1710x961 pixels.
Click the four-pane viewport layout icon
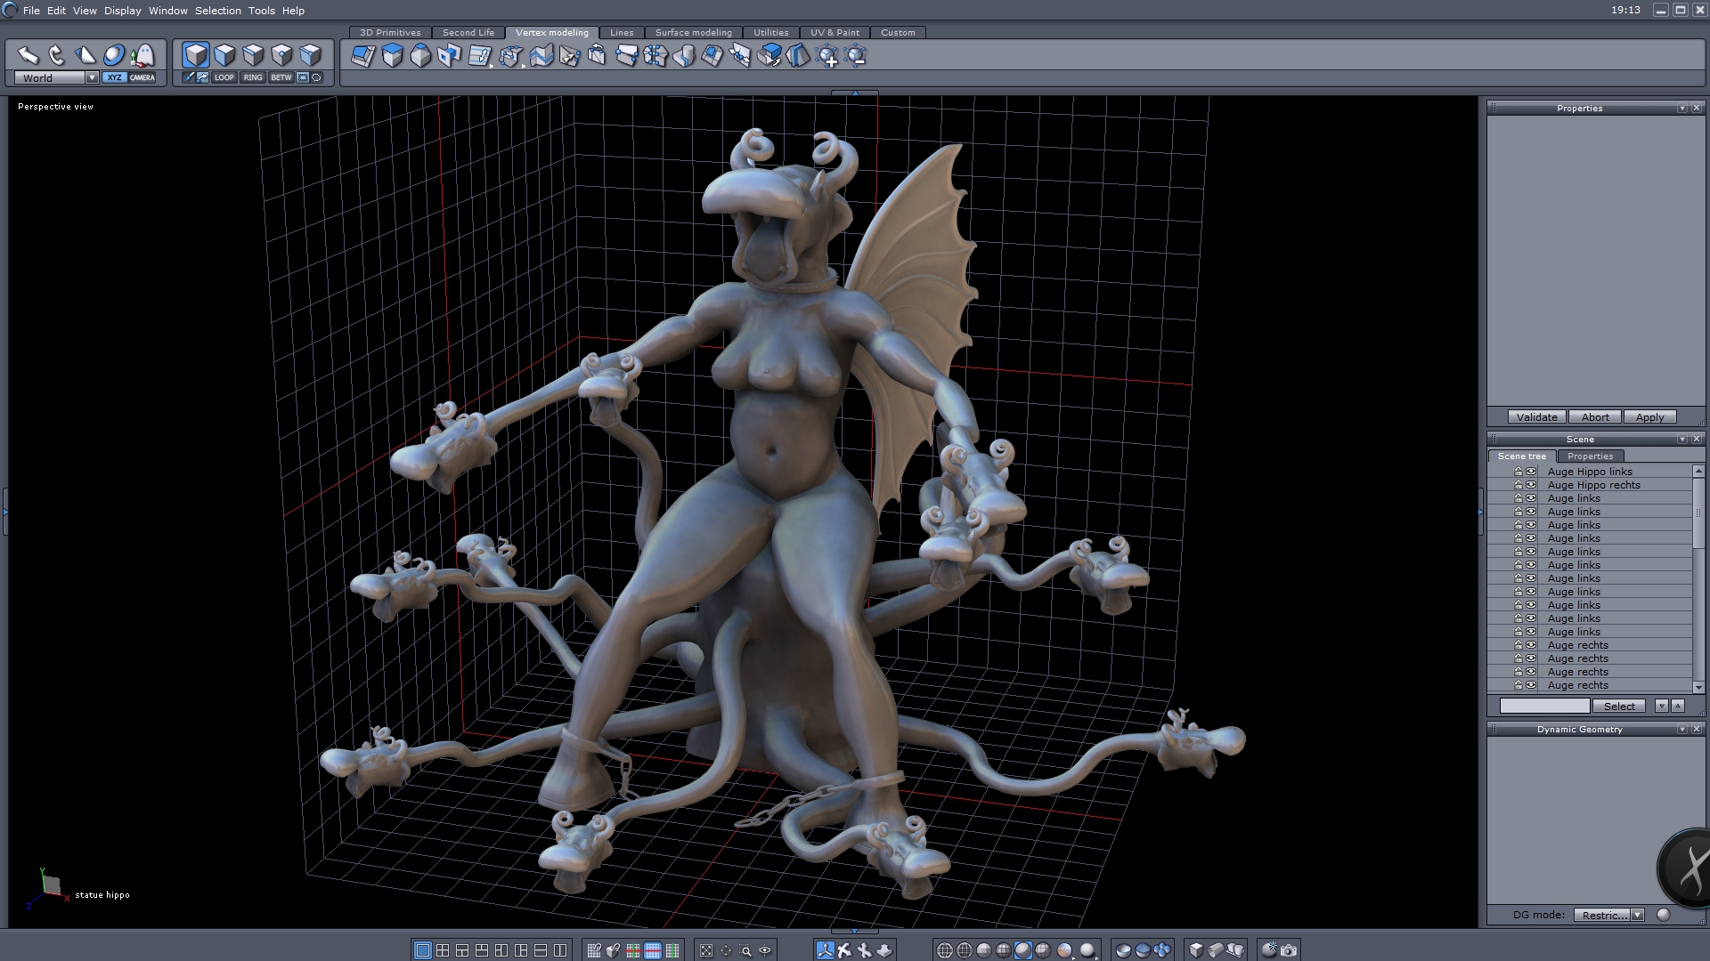tap(443, 950)
